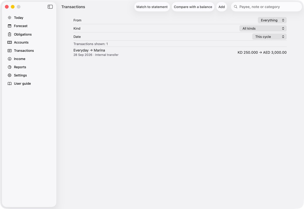Click Compare with a balance button

click(193, 7)
